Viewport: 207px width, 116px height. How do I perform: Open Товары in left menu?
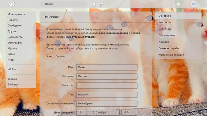tap(12, 79)
